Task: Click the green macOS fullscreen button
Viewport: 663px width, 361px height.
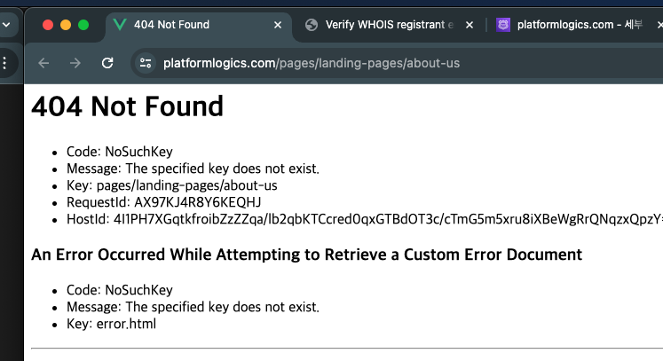Action: [x=83, y=25]
